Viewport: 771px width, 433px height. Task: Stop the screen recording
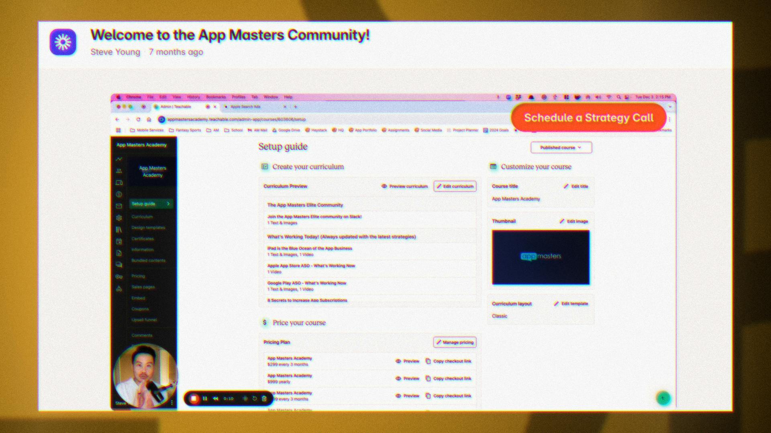coord(194,399)
